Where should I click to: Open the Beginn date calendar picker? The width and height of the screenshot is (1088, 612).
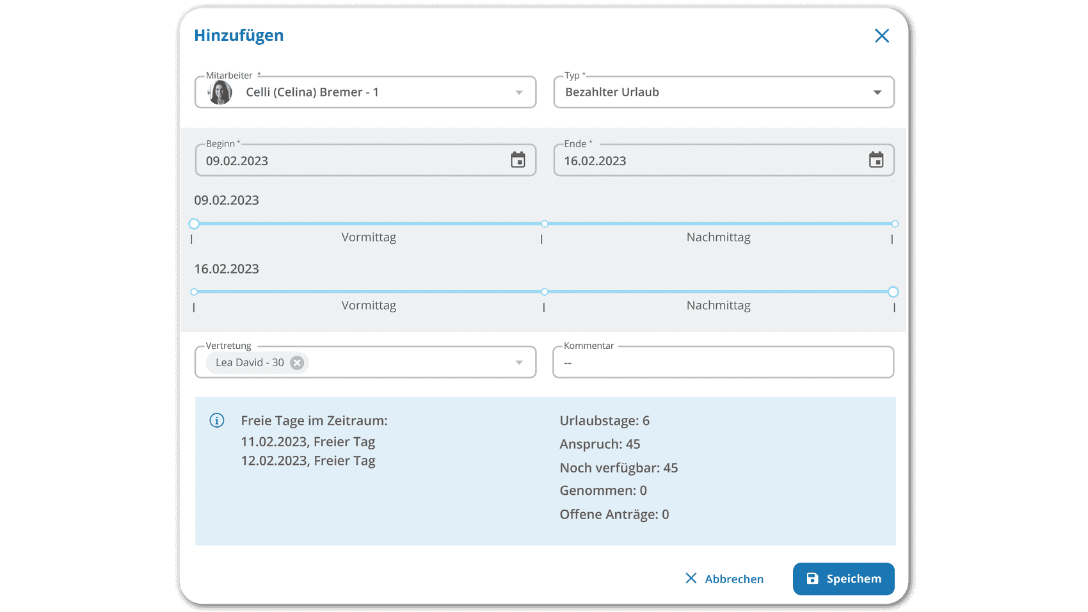[518, 160]
